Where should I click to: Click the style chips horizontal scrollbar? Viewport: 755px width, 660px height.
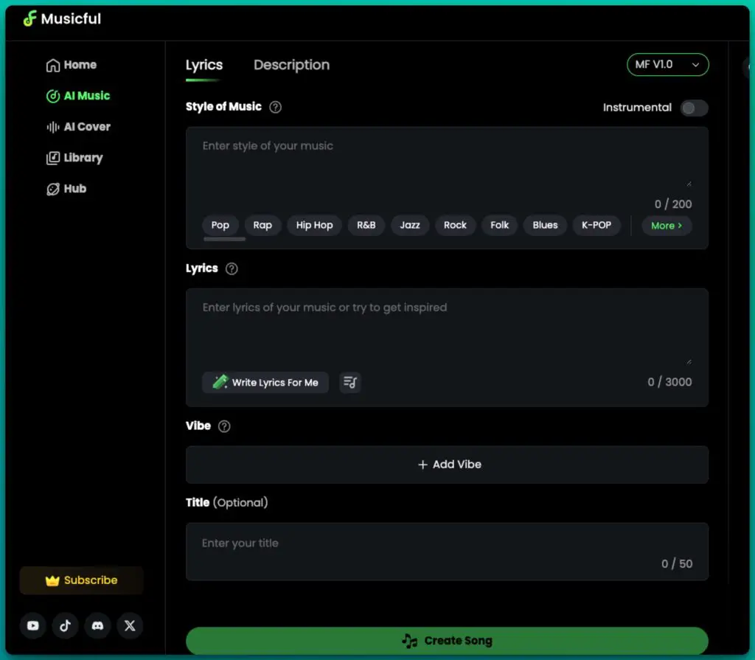225,239
